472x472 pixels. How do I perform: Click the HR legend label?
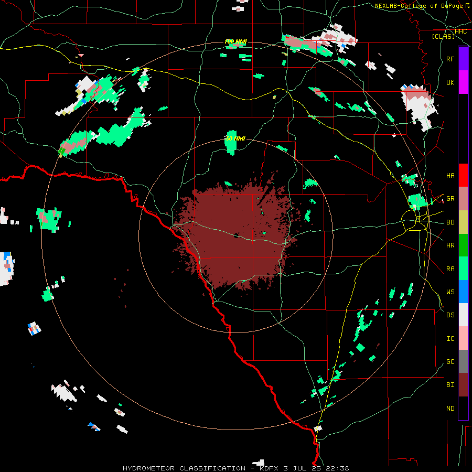click(x=450, y=245)
